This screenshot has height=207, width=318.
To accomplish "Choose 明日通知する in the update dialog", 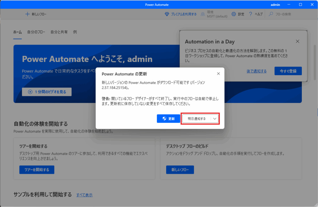I will [197, 119].
